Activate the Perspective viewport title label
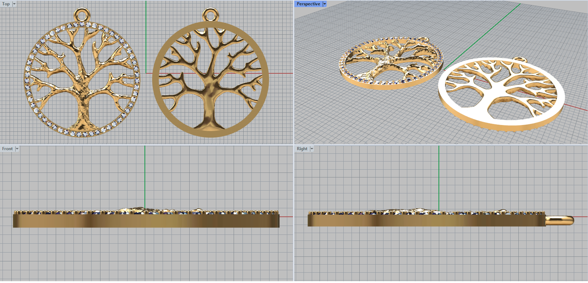588x283 pixels. pos(308,4)
